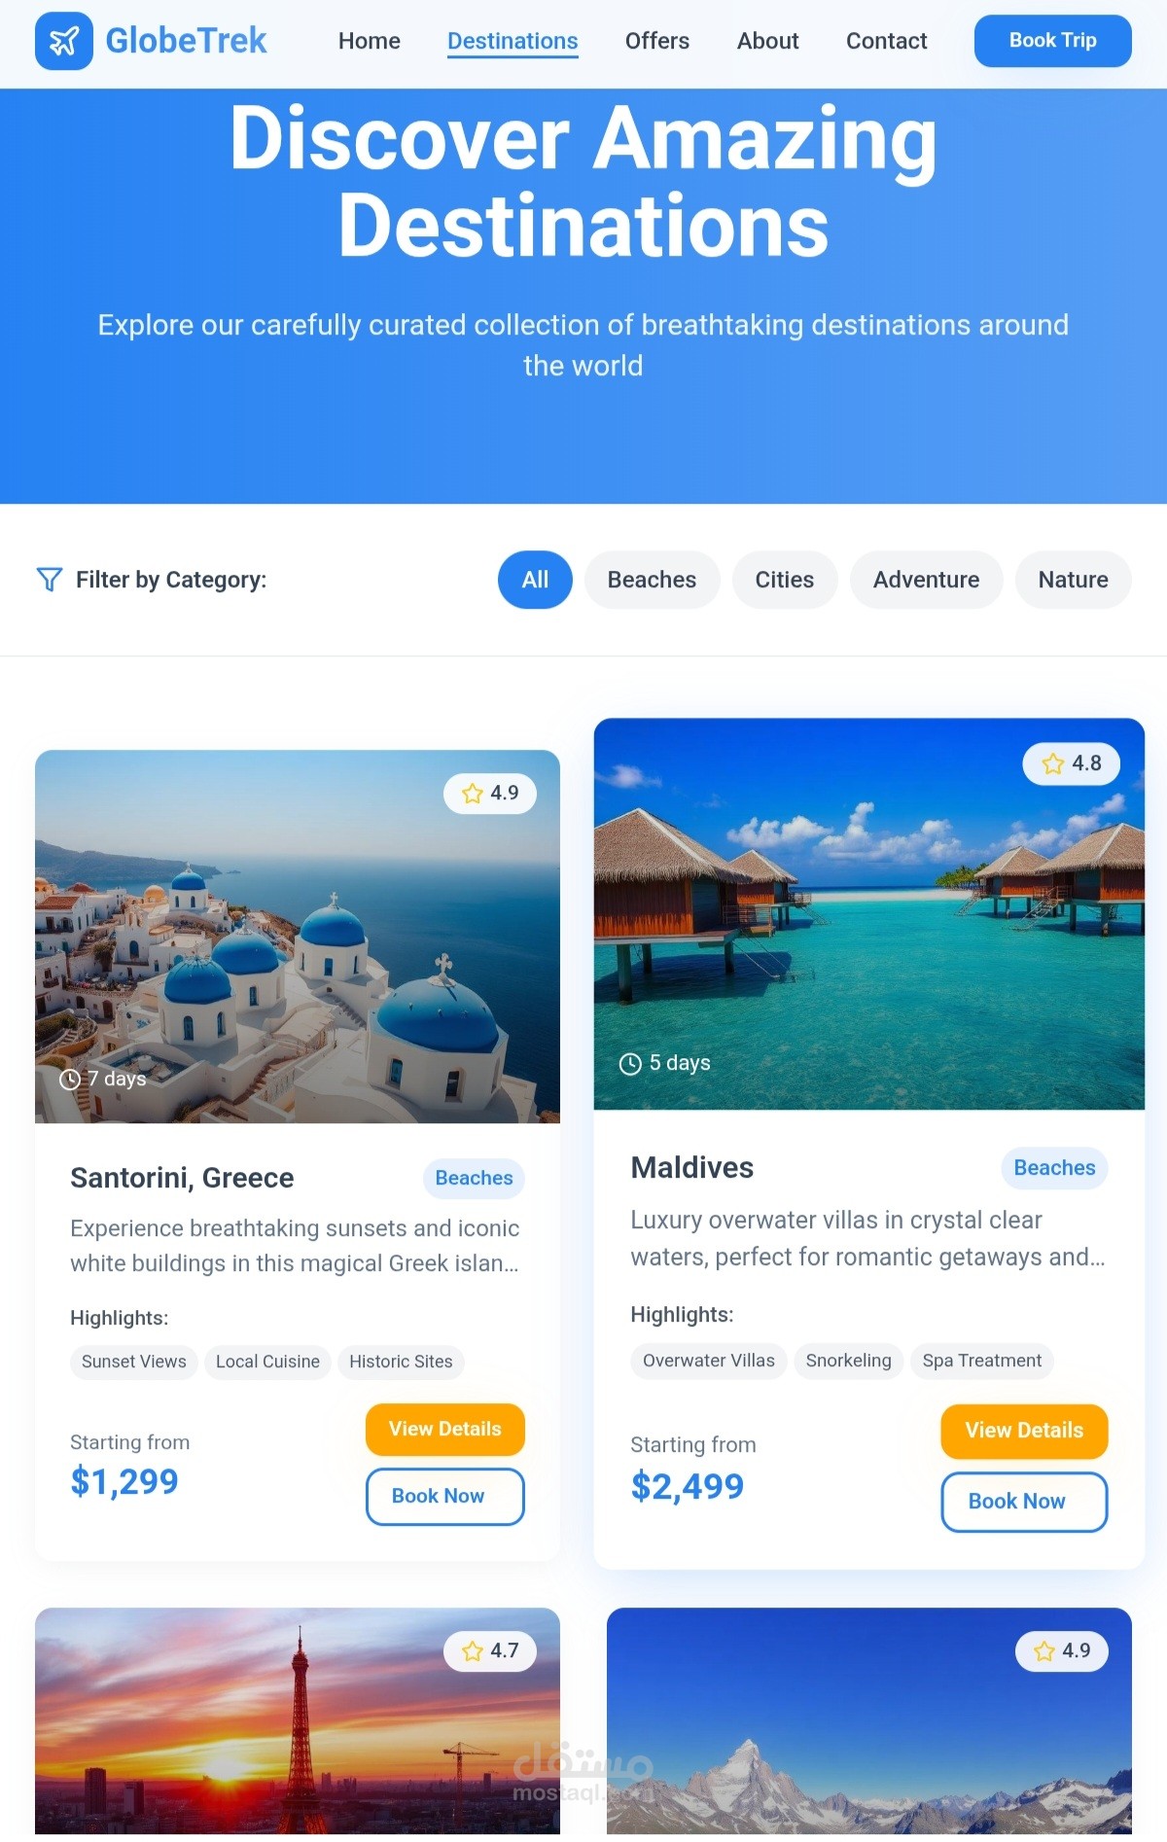The image size is (1167, 1842).
Task: Go to the Contact page
Action: tap(886, 41)
